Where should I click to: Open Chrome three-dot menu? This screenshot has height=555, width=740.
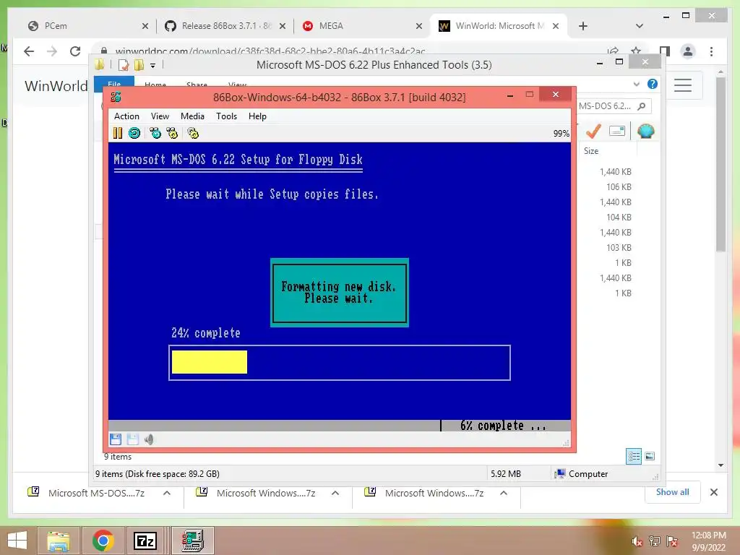click(711, 51)
